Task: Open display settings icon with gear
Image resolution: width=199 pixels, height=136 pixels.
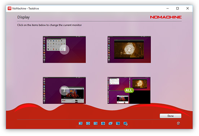Action: click(126, 124)
